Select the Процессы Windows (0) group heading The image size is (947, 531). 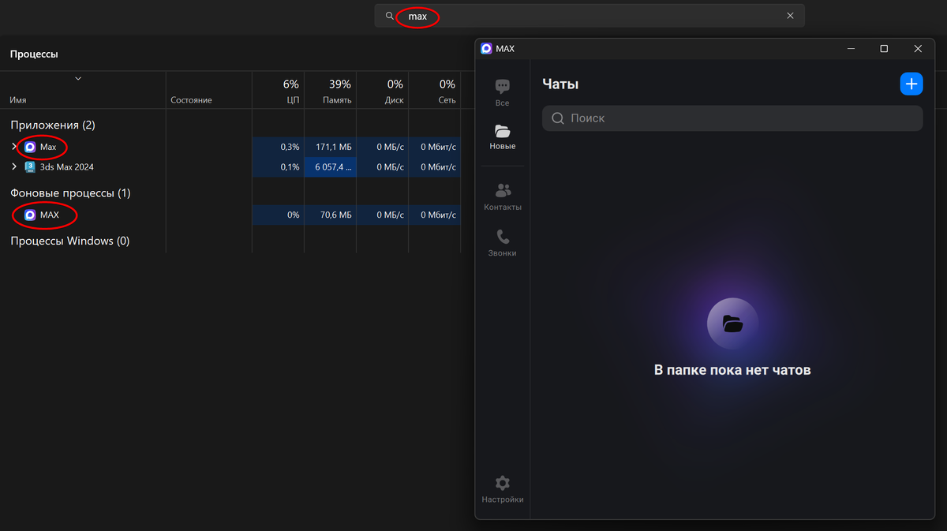point(69,241)
